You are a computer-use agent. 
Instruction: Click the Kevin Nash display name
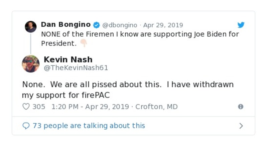pos(68,60)
